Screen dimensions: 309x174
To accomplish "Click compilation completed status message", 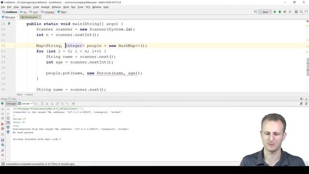I will [x=40, y=164].
